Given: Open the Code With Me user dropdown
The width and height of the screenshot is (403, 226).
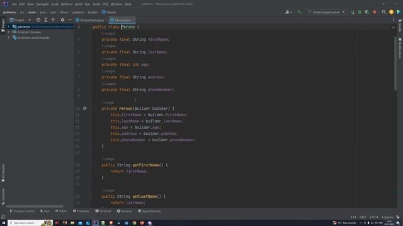Looking at the screenshot, I should (x=288, y=12).
